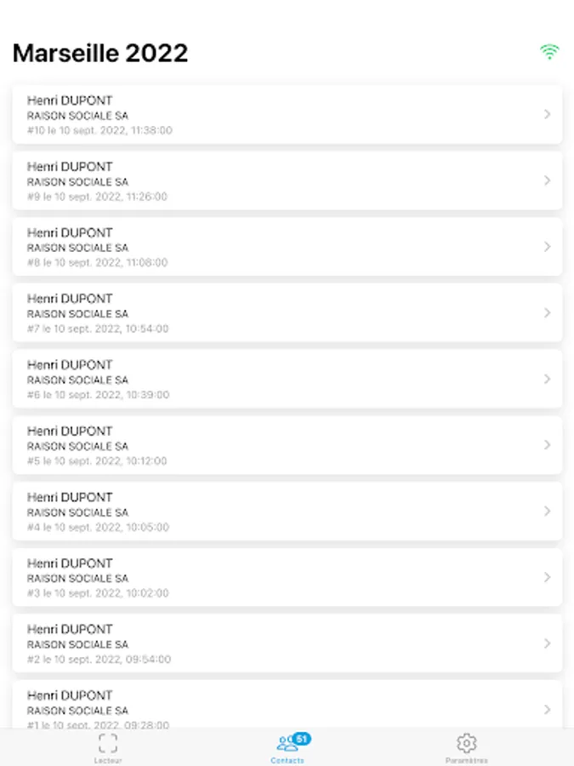Tap Henri DUPONT name in entry #9

70,167
